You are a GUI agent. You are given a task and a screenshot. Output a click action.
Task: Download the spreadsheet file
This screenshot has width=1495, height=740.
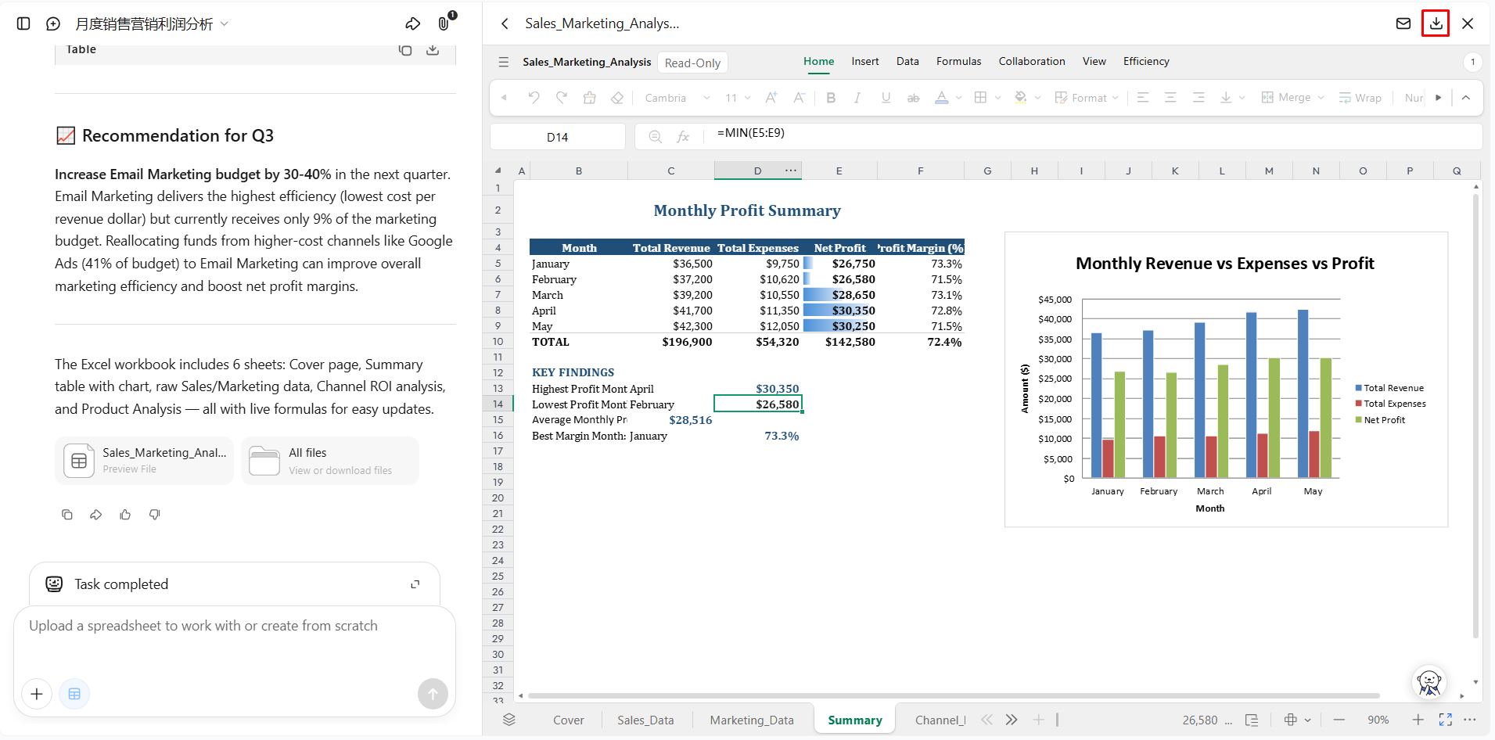pos(1436,23)
